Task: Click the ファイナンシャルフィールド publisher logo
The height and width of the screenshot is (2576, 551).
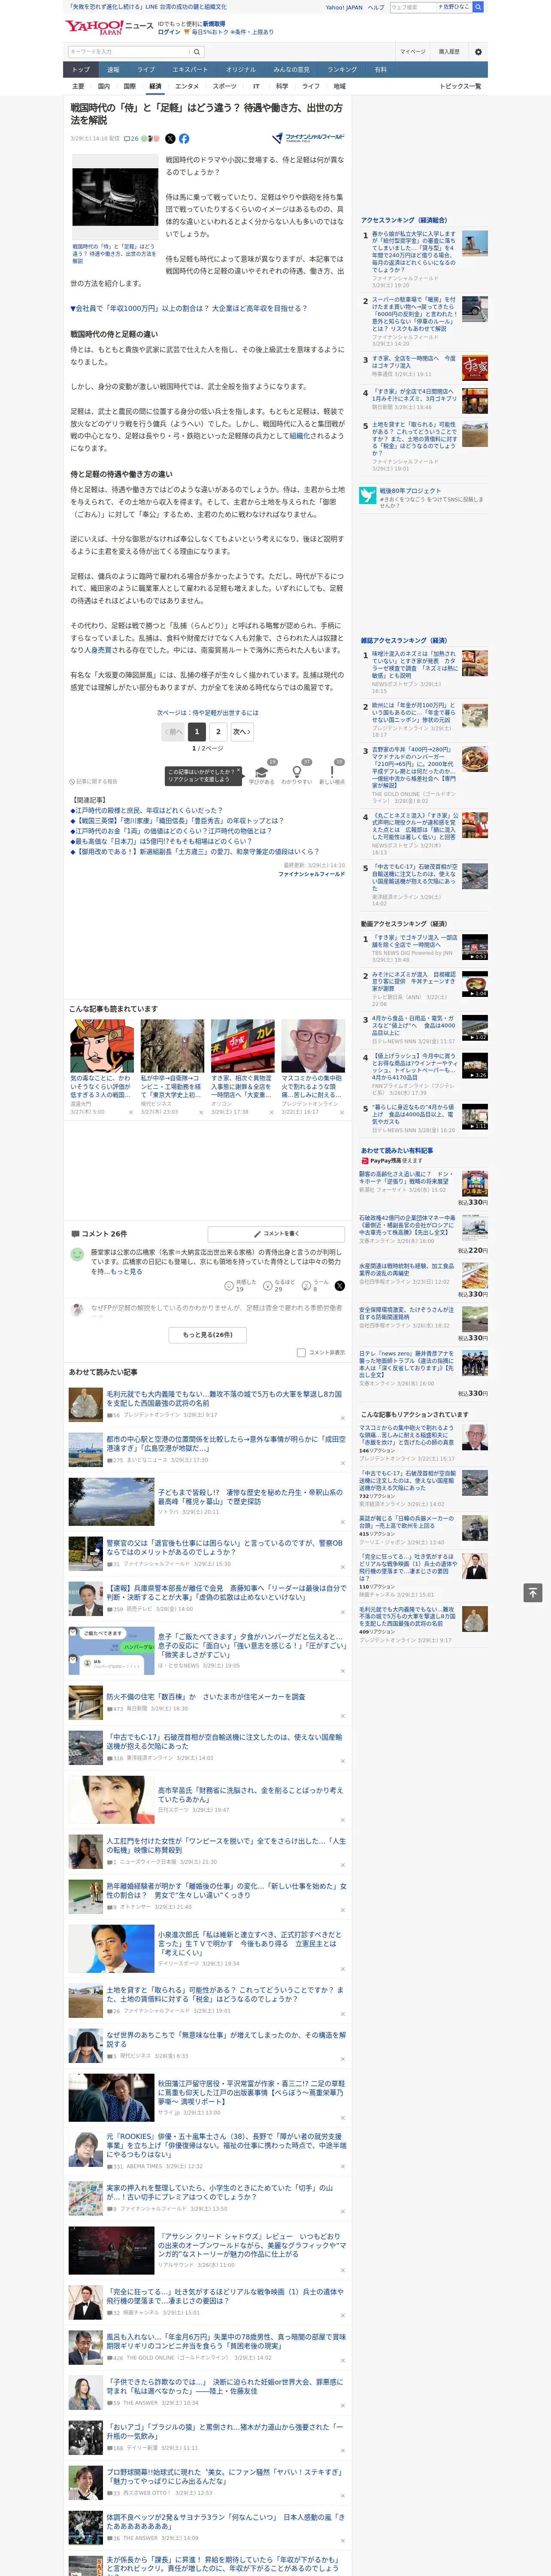Action: click(308, 138)
